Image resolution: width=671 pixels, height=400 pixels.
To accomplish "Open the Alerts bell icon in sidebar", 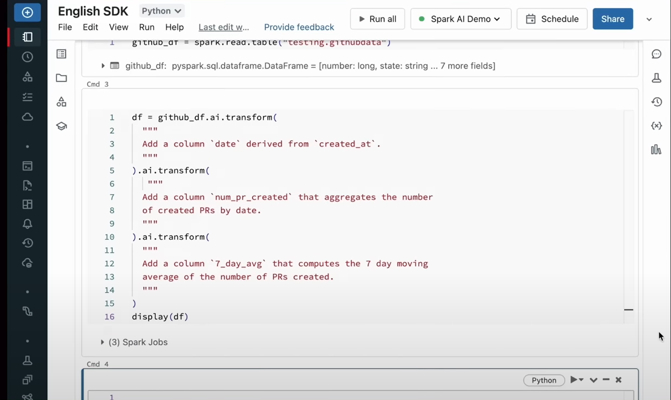I will pos(27,224).
